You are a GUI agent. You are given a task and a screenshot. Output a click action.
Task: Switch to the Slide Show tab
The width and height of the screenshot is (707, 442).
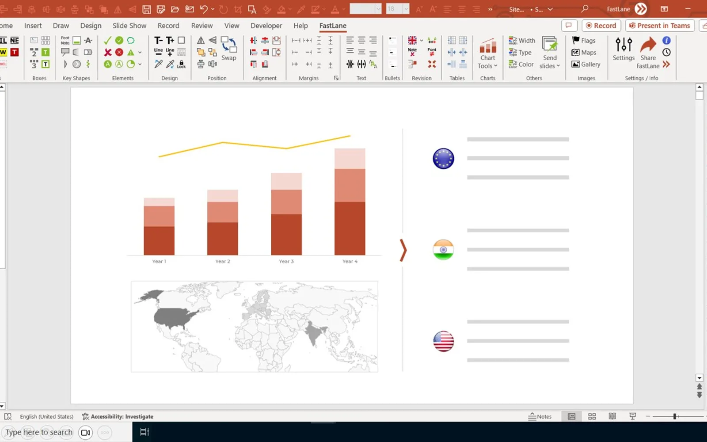[129, 26]
